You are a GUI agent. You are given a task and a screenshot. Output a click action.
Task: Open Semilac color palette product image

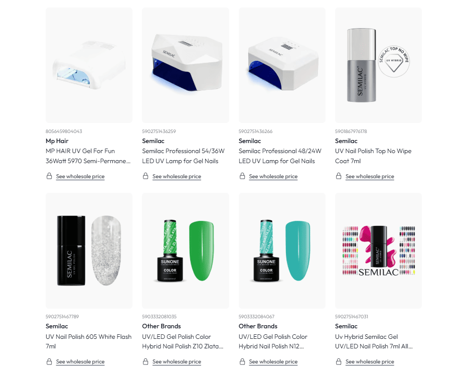379,251
